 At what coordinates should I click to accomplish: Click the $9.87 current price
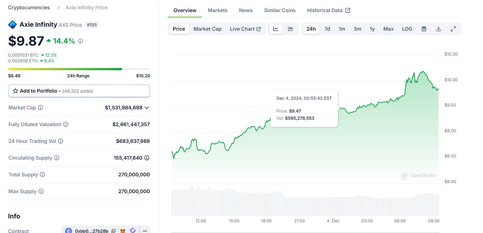26,41
